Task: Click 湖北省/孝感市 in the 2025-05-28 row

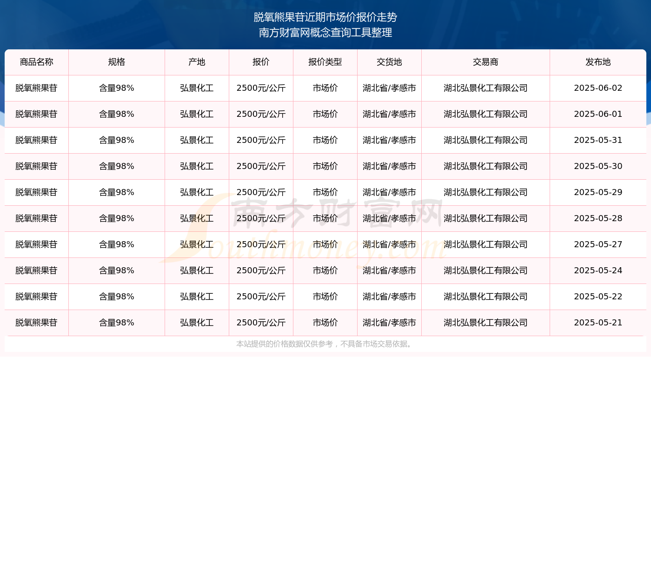Action: click(390, 218)
